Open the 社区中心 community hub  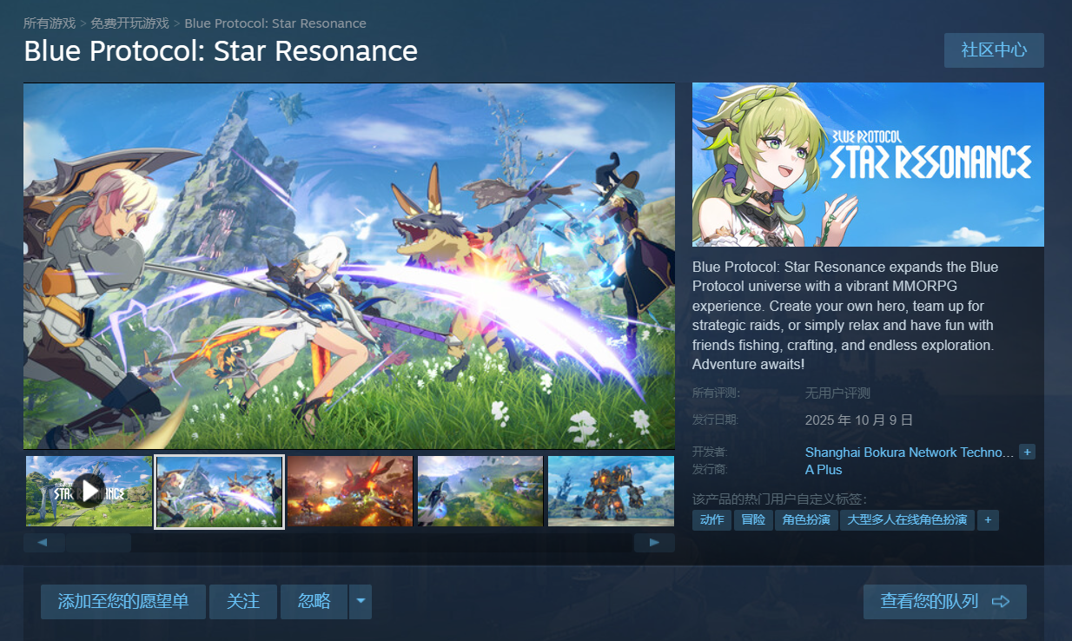pos(994,50)
